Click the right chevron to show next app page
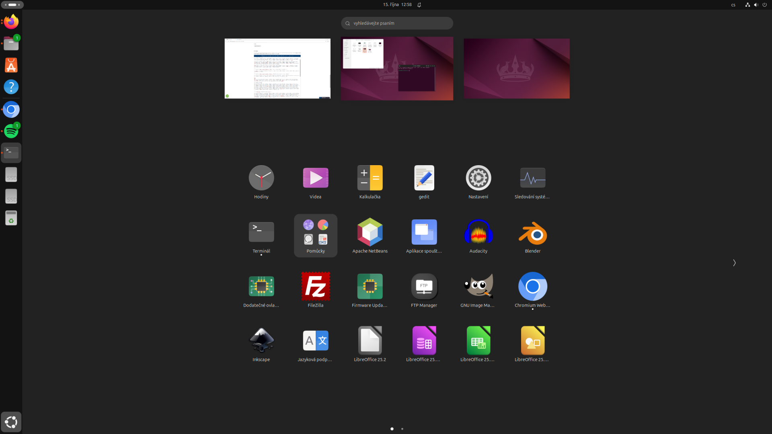Screen dimensions: 772x434 734,262
